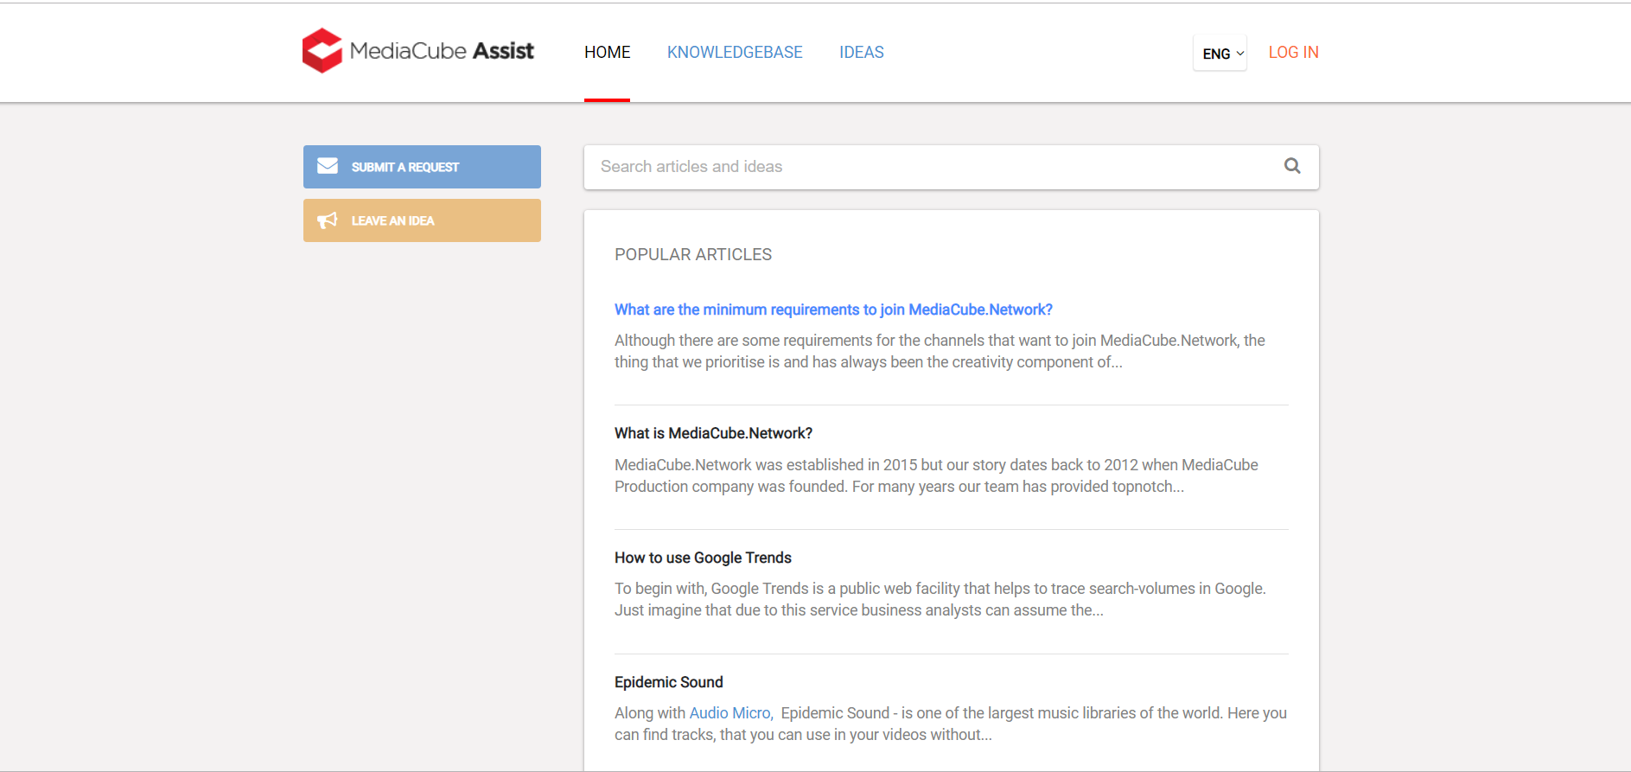Image resolution: width=1631 pixels, height=772 pixels.
Task: Click the megaphone icon on Leave an Idea
Action: [328, 220]
